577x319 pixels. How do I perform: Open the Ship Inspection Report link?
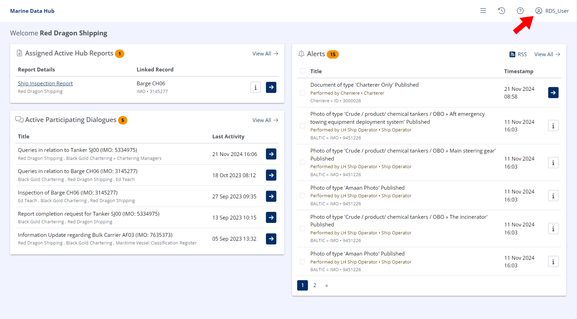pos(45,84)
